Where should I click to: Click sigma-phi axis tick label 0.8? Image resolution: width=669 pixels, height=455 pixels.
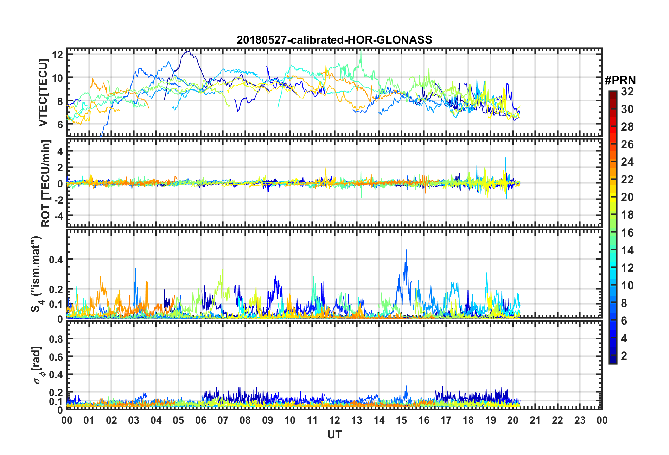pyautogui.click(x=56, y=339)
